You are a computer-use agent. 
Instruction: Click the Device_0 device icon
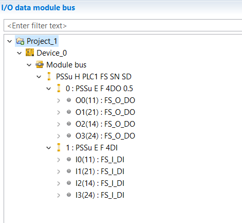(30, 53)
